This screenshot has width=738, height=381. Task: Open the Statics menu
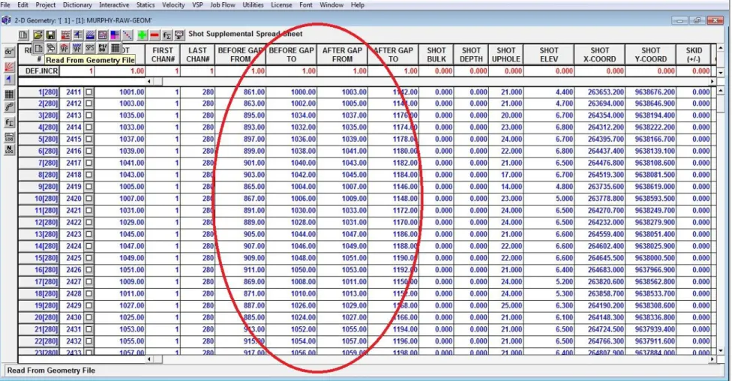click(x=145, y=4)
